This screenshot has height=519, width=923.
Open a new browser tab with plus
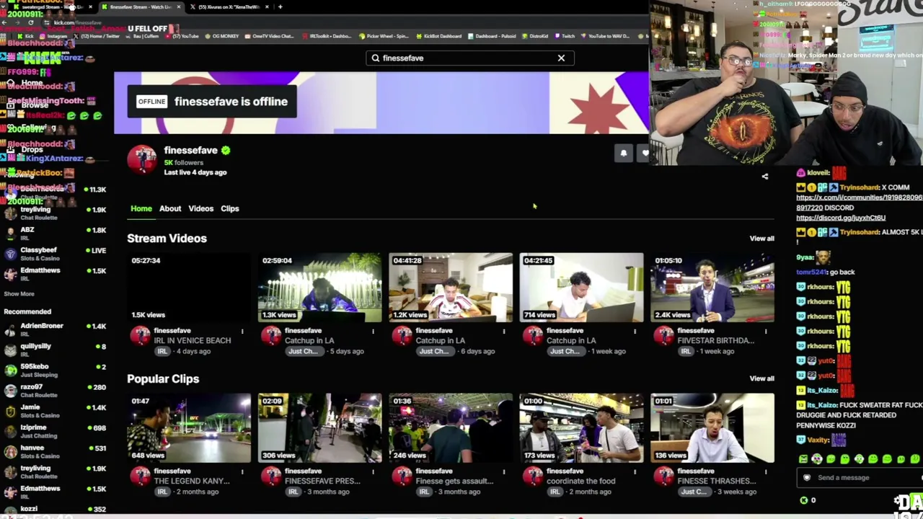pyautogui.click(x=280, y=6)
